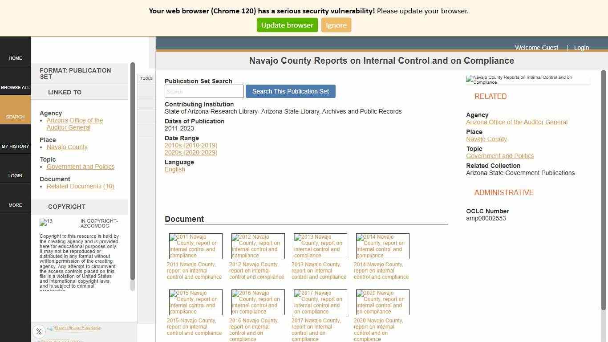This screenshot has height=342, width=608.
Task: Open the publication set cover image
Action: coord(528,79)
